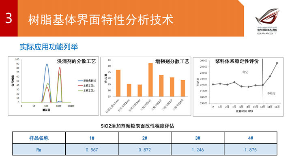
Task: Click the slide title 树脂基体界面特性分析技术
Action: pyautogui.click(x=100, y=19)
